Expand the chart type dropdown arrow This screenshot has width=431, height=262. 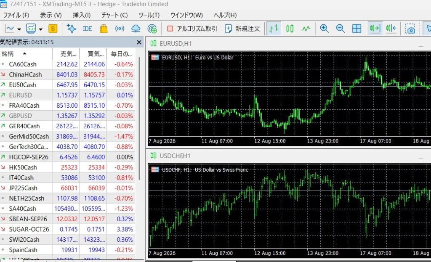click(19, 29)
